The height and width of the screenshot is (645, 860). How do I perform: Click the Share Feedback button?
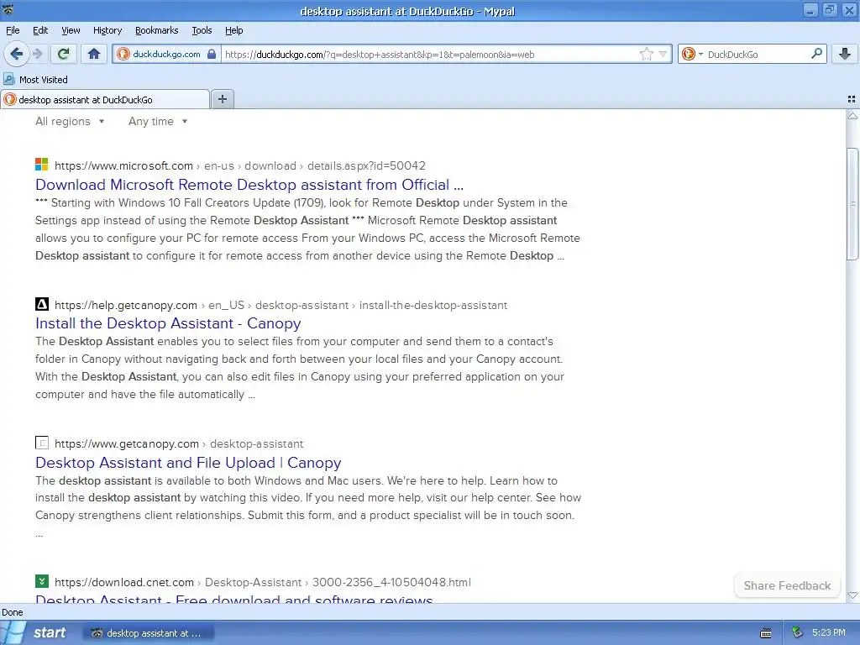coord(787,585)
